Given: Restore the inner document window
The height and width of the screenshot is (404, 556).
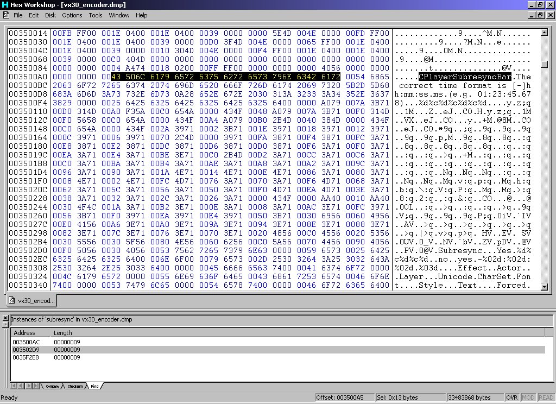Looking at the screenshot, I should (x=540, y=15).
